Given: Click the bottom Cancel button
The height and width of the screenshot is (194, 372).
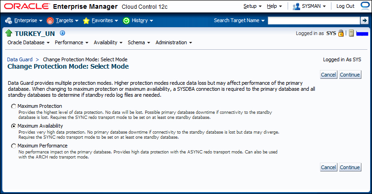Looking at the screenshot, I should 328,167.
